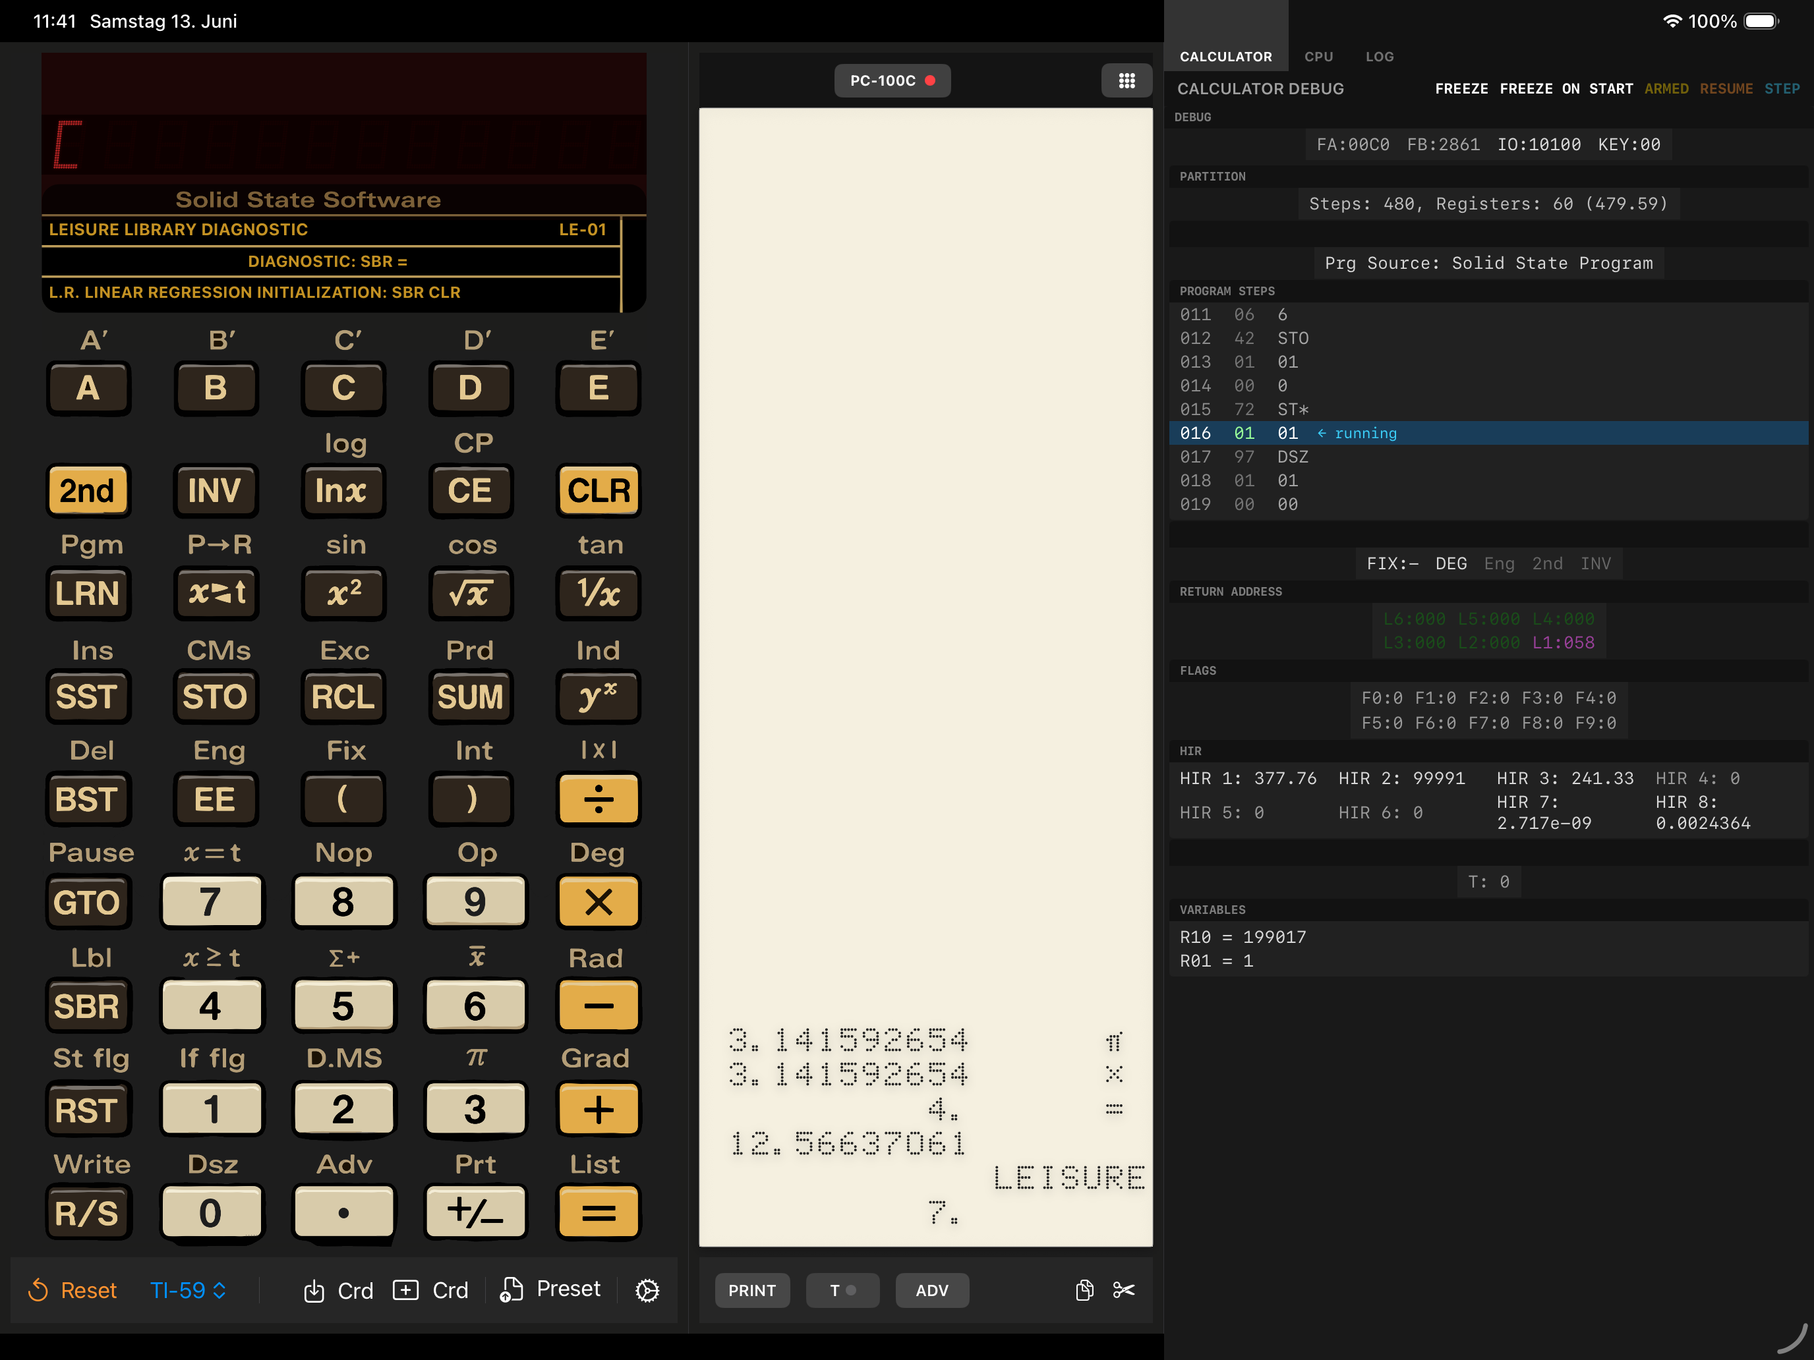Tap the decimal point key

pos(343,1212)
